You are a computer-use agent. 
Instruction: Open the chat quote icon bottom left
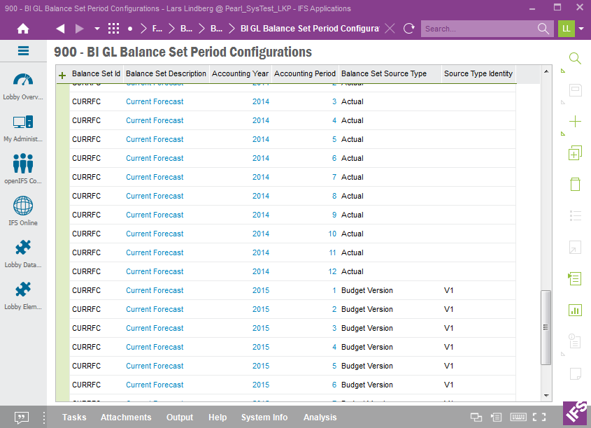(x=22, y=418)
